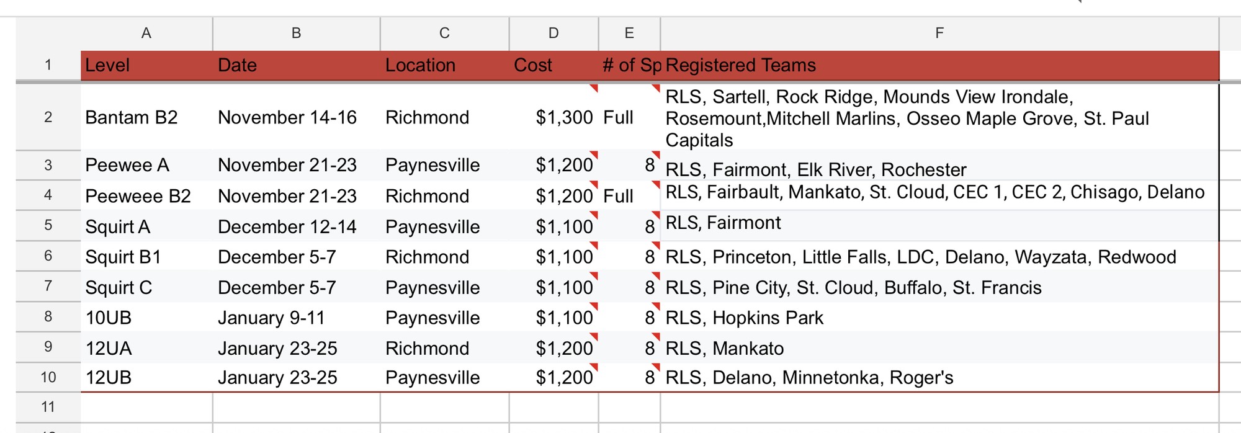Select row 2 header number

coord(48,117)
